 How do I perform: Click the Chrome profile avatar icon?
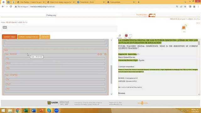[x=194, y=7]
